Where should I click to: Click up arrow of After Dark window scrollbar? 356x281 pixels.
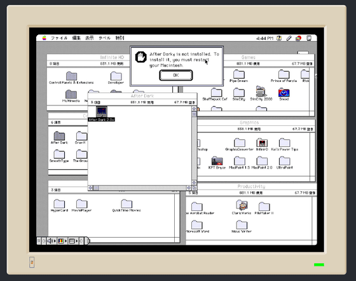pyautogui.click(x=195, y=109)
